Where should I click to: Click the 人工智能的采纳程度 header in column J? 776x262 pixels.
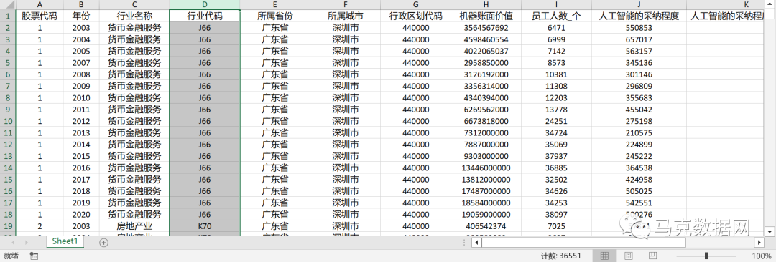(639, 16)
